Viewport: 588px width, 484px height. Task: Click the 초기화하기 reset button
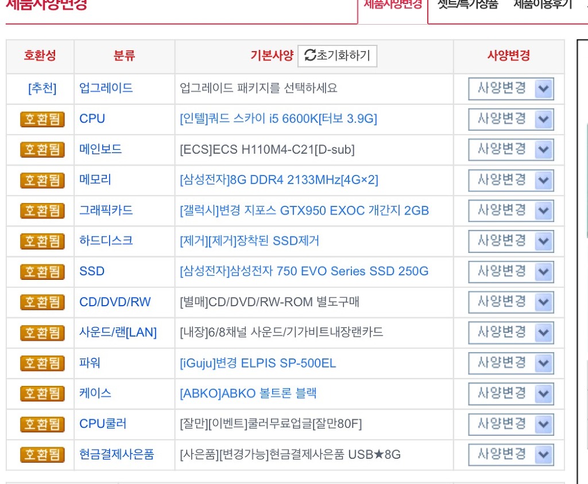pyautogui.click(x=337, y=56)
